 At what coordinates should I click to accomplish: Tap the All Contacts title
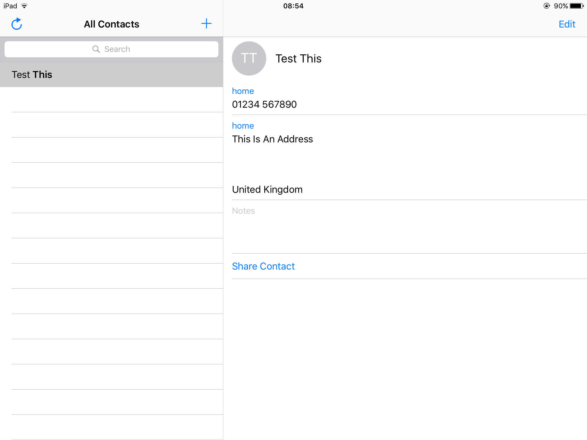point(111,24)
